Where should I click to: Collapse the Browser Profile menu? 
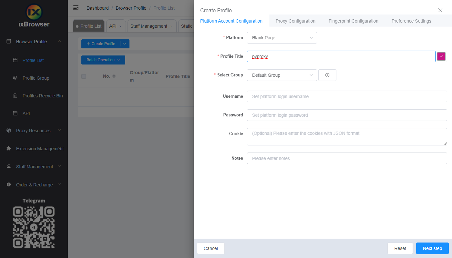pyautogui.click(x=59, y=41)
